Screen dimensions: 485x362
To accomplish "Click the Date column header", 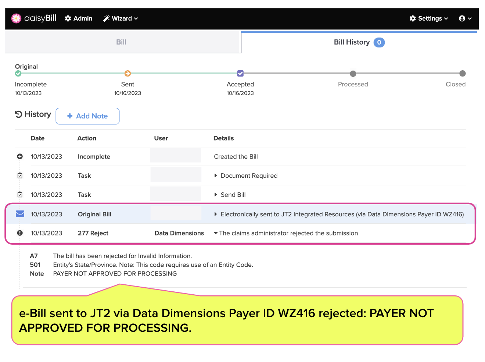I will pyautogui.click(x=37, y=138).
